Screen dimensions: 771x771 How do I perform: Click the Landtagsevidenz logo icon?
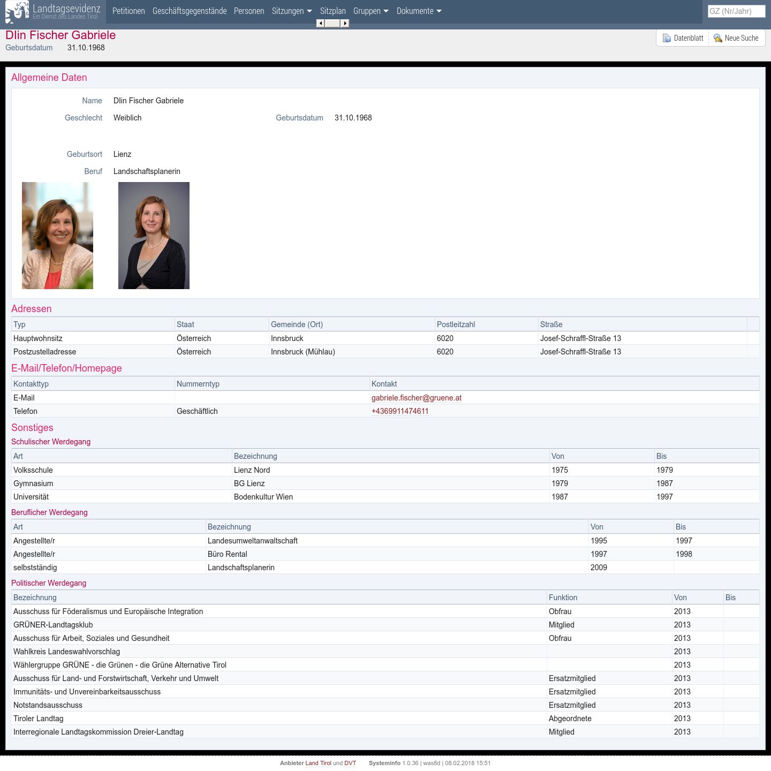17,12
